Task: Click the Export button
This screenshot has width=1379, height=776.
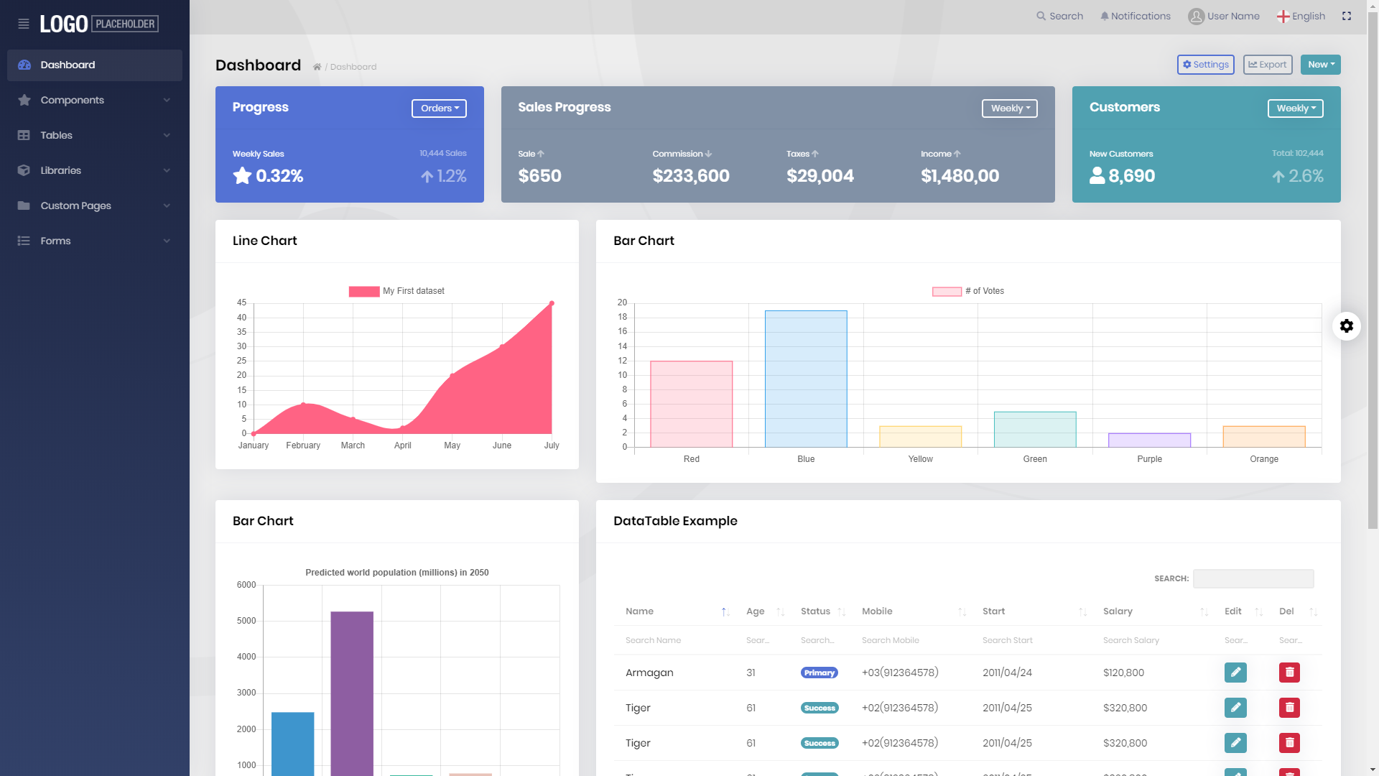Action: pos(1268,65)
